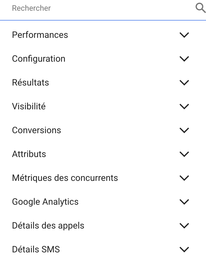Select the Performances category label
The height and width of the screenshot is (264, 206).
click(x=40, y=35)
